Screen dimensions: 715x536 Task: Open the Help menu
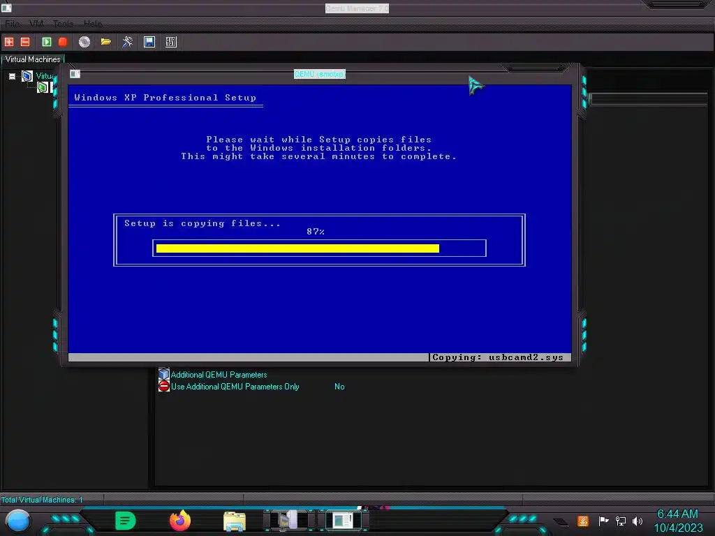pos(93,24)
